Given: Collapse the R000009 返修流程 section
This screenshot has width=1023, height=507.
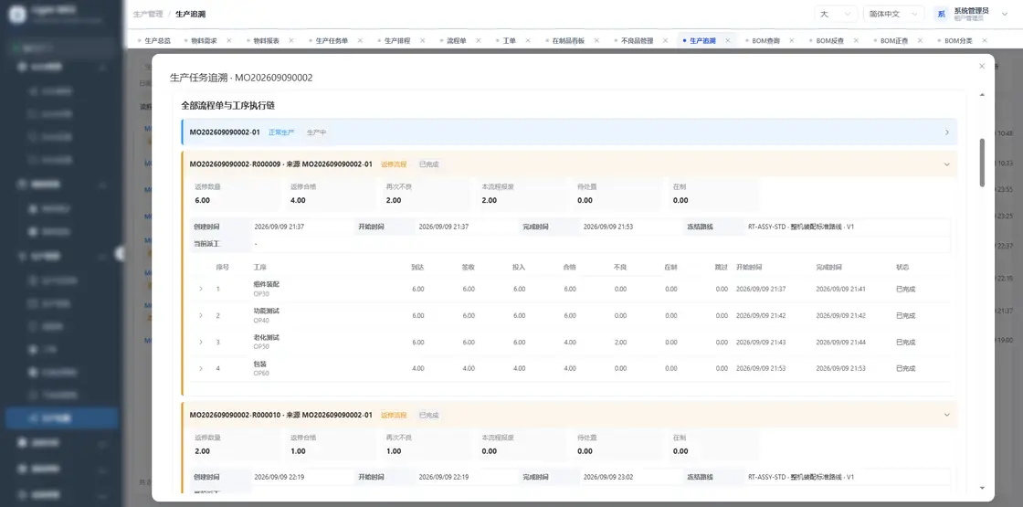Looking at the screenshot, I should click(x=946, y=164).
